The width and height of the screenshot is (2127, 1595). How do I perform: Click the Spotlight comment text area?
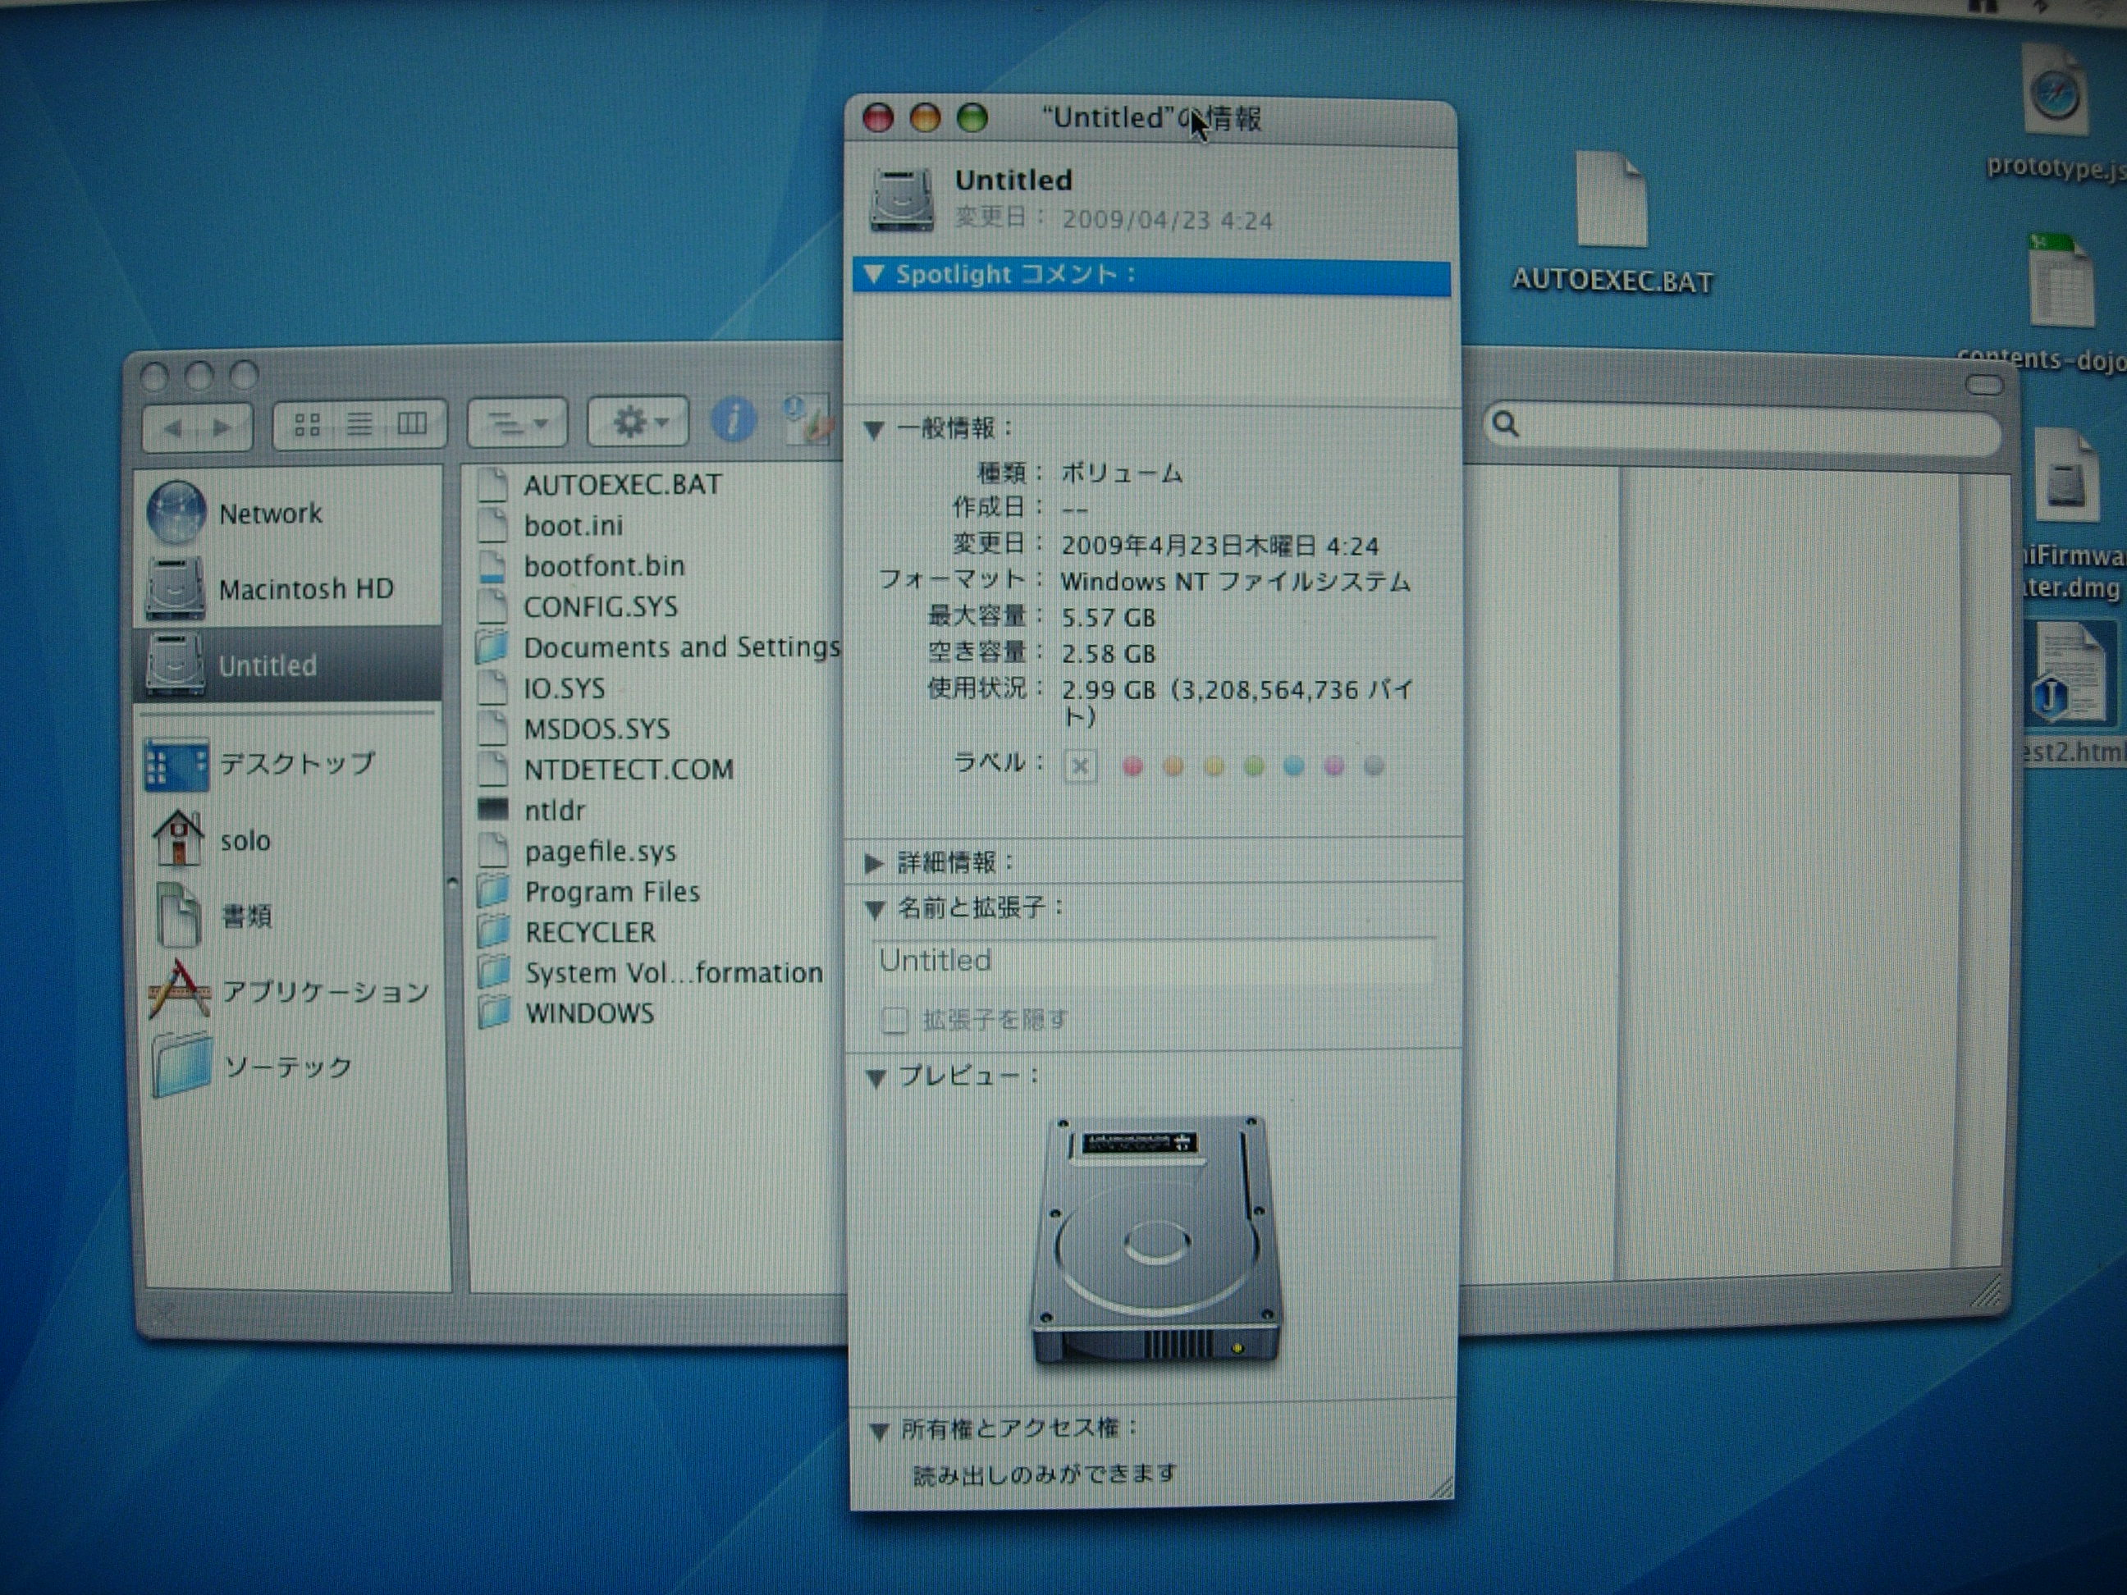[x=1152, y=348]
